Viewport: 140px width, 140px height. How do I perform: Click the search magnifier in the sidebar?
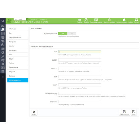pos(3,21)
